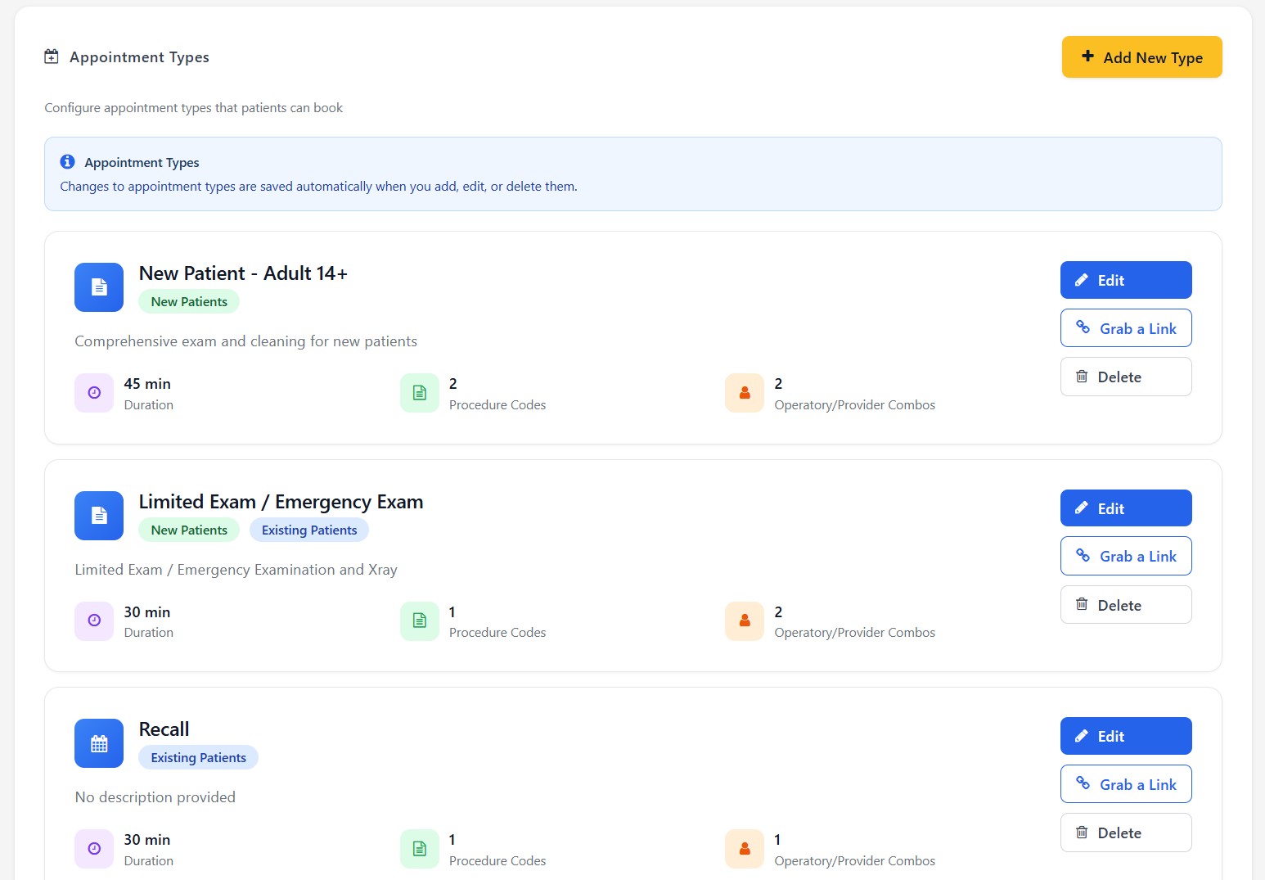The width and height of the screenshot is (1265, 880).
Task: Grab a link for Limited Exam / Emergency Exam
Action: click(x=1125, y=557)
